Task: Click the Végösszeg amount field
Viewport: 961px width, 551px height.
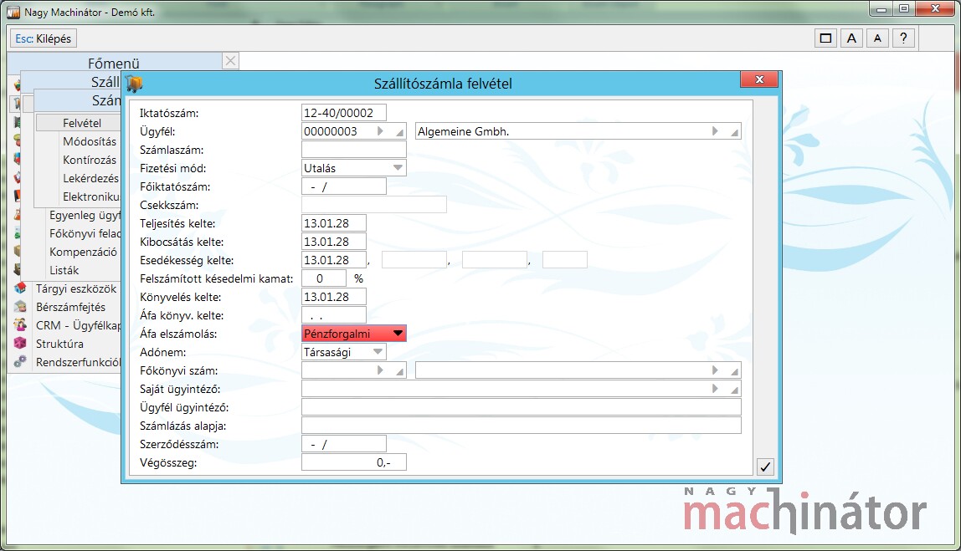Action: [x=353, y=462]
